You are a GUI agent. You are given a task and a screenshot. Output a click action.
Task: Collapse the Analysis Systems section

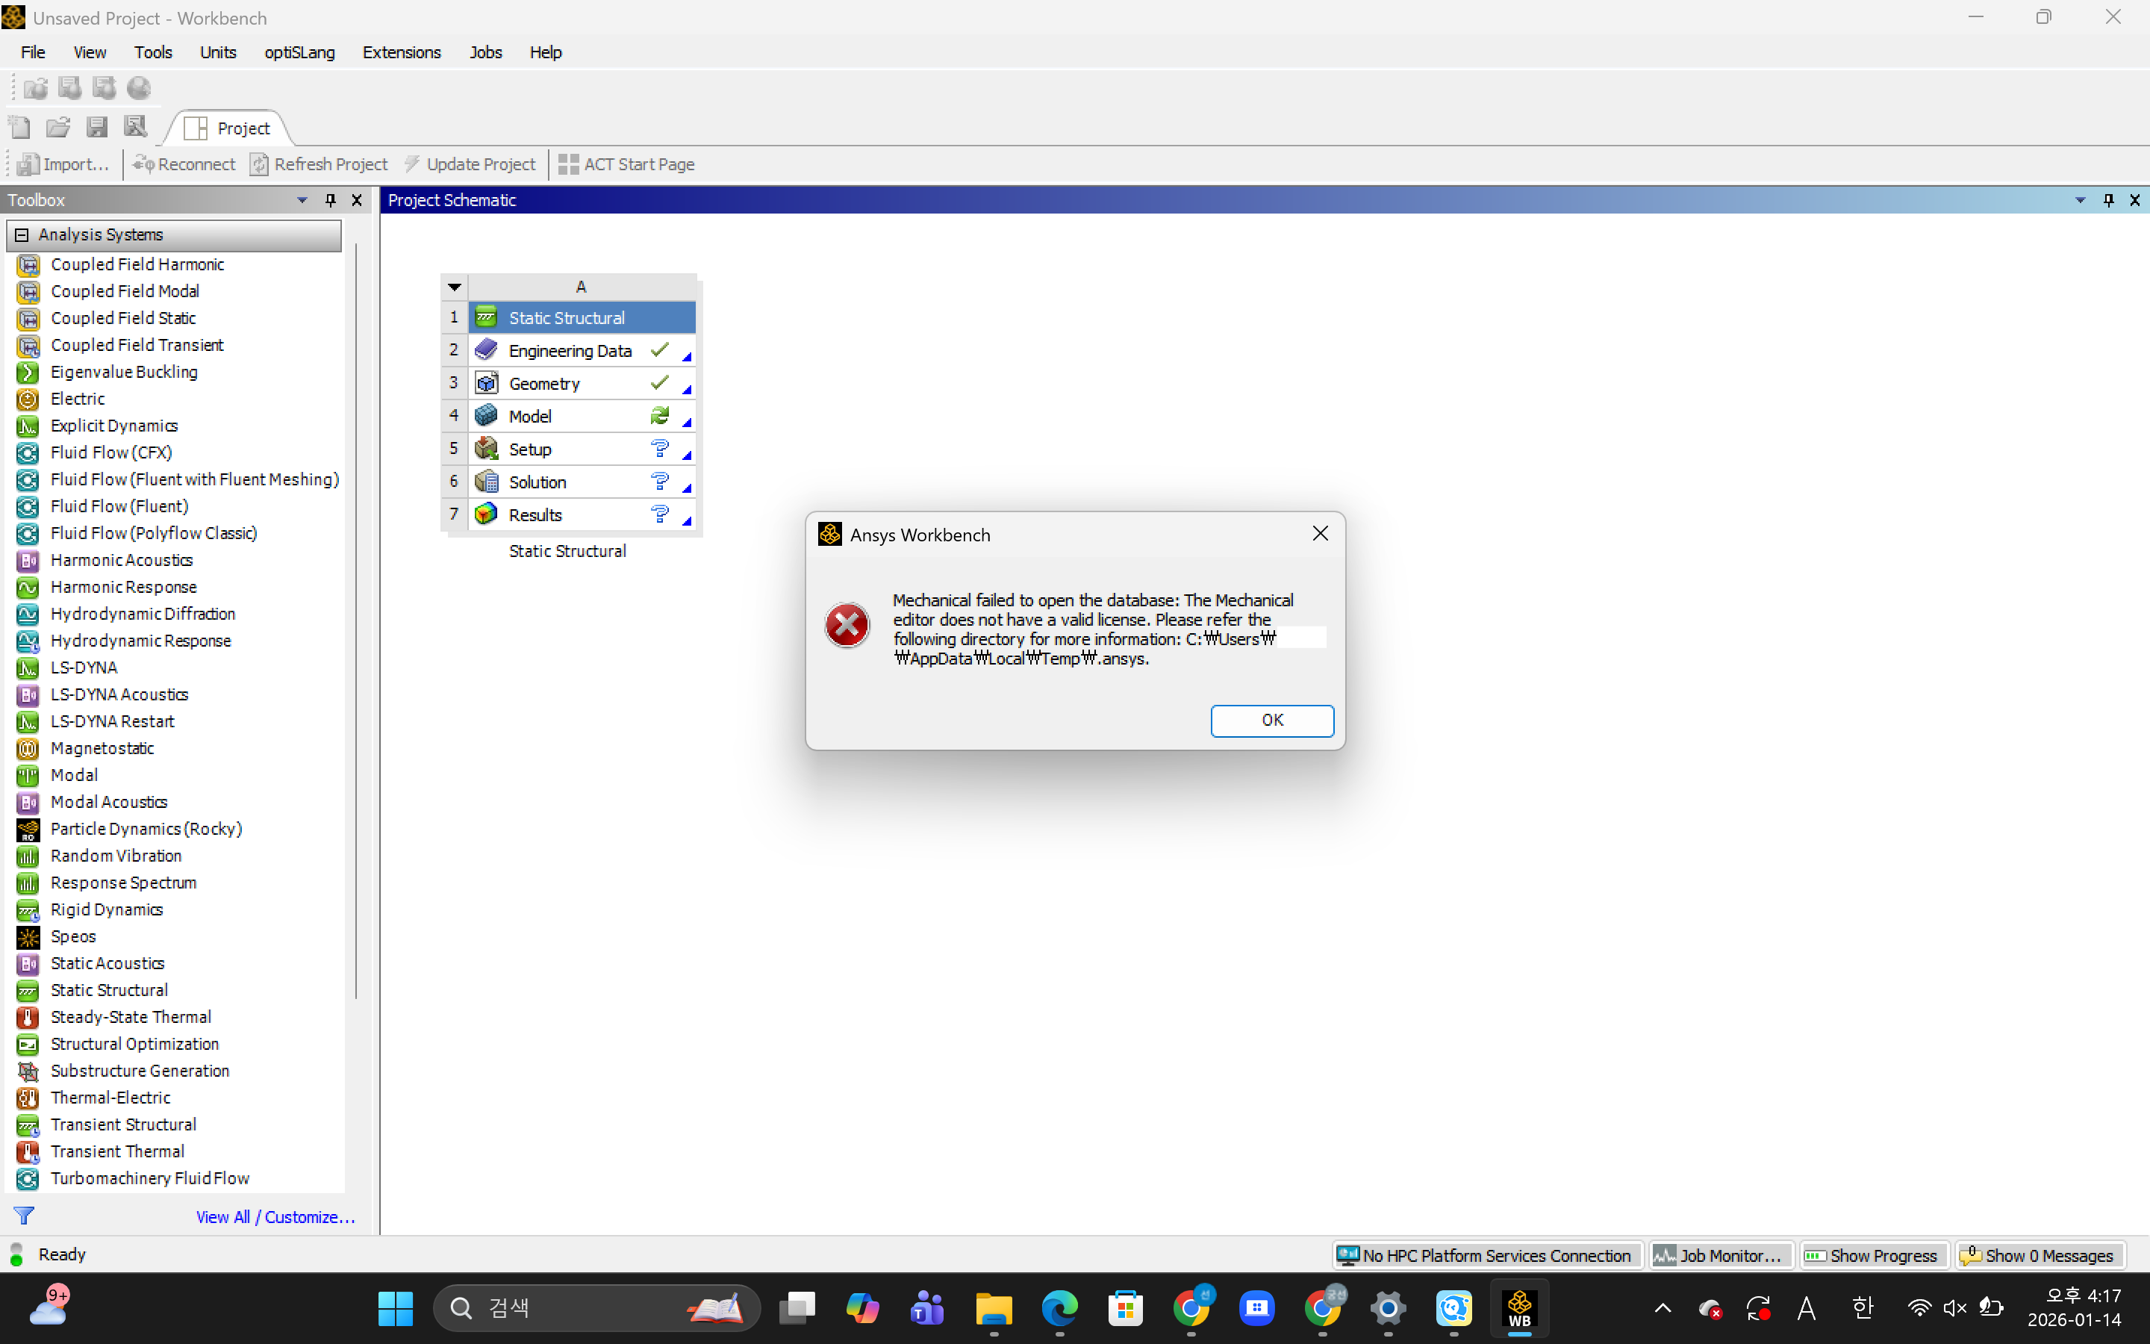point(22,234)
